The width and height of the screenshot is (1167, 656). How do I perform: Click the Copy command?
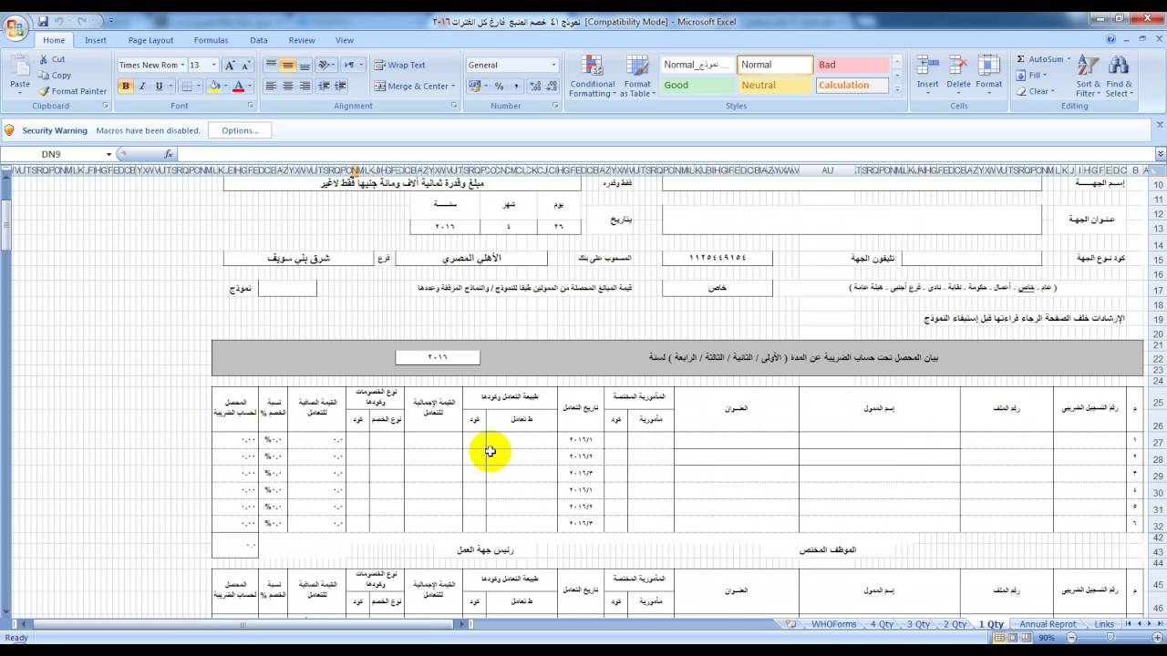[55, 76]
